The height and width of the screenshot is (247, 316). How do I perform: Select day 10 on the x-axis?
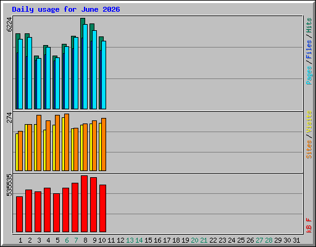pos(102,240)
